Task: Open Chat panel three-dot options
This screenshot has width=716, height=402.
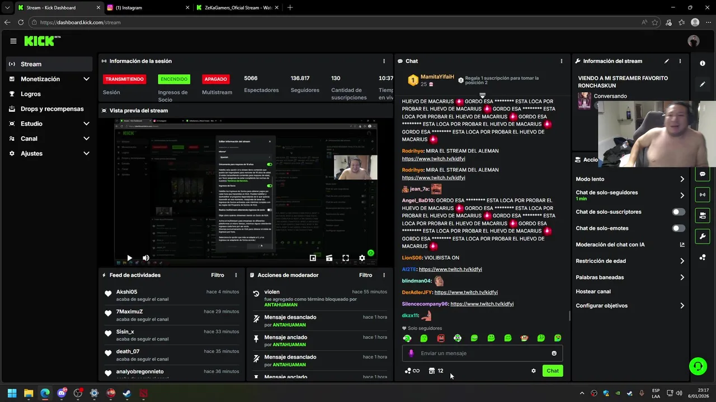Action: [x=562, y=61]
